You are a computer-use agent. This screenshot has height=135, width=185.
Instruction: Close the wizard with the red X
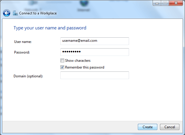(176, 3)
